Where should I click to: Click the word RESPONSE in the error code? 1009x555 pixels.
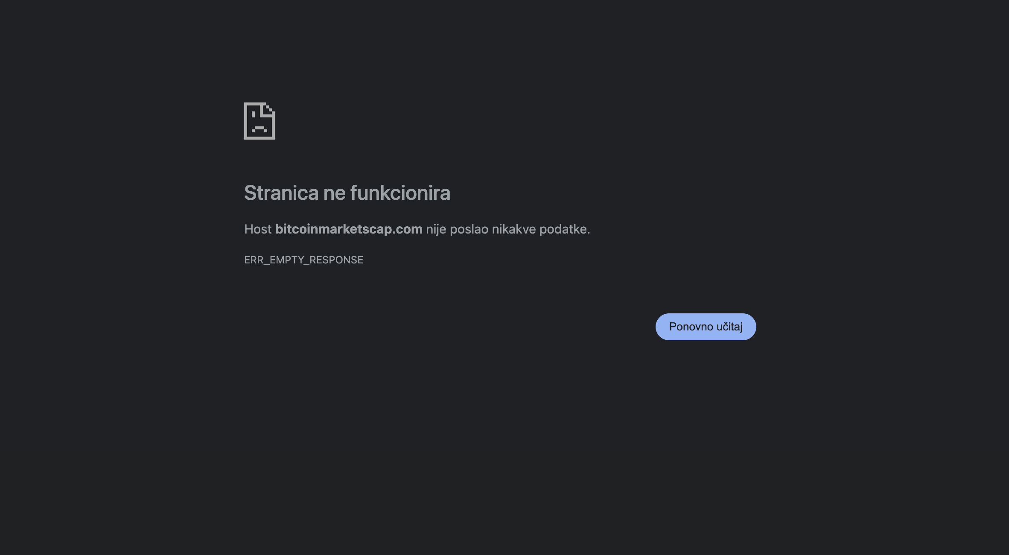click(336, 260)
